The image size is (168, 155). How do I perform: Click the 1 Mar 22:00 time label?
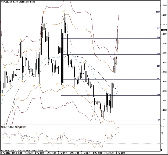pos(86,153)
